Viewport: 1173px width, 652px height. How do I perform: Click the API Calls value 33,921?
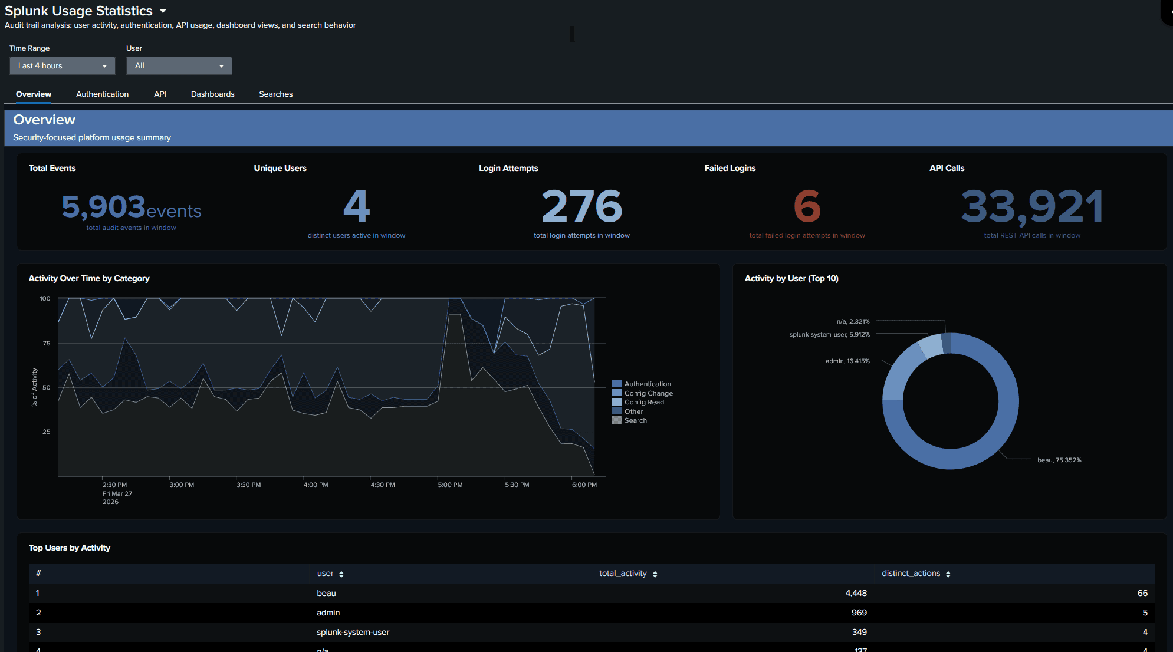pyautogui.click(x=1032, y=208)
